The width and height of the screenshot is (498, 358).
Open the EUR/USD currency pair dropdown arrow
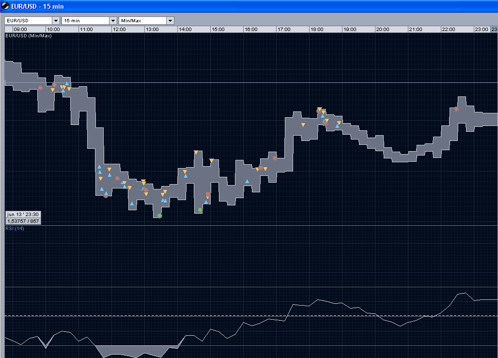click(56, 21)
